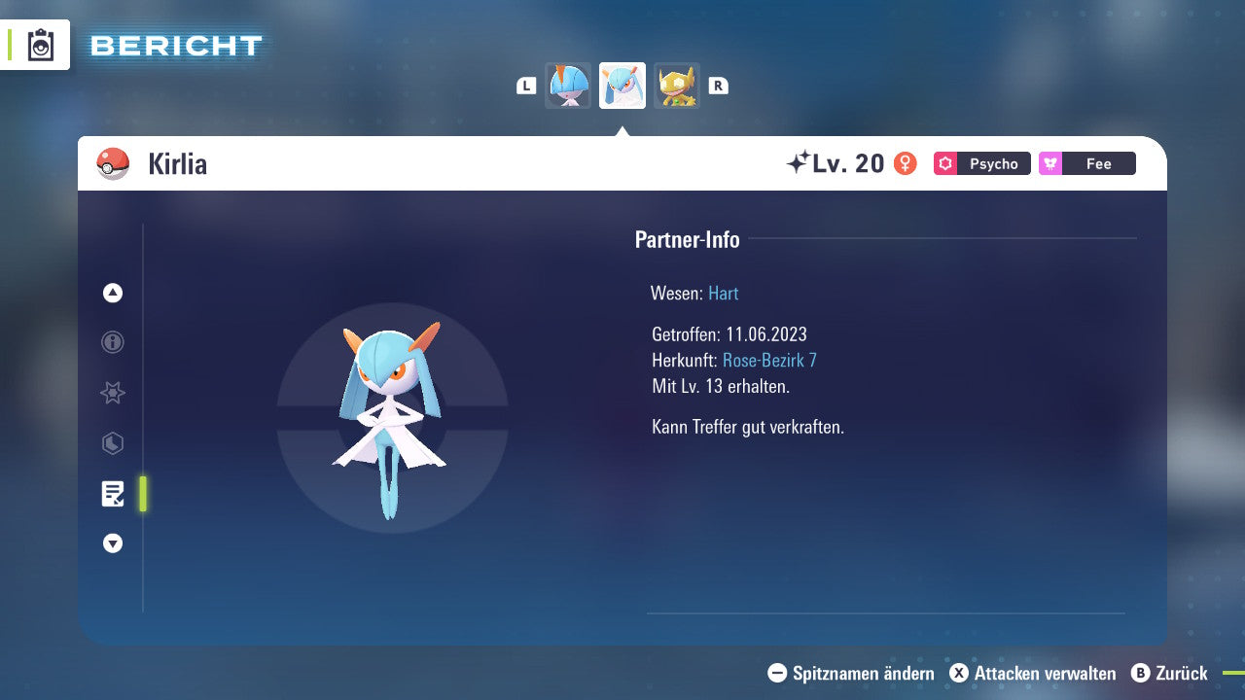The image size is (1245, 700).
Task: Click the Psycho type badge
Action: (981, 163)
